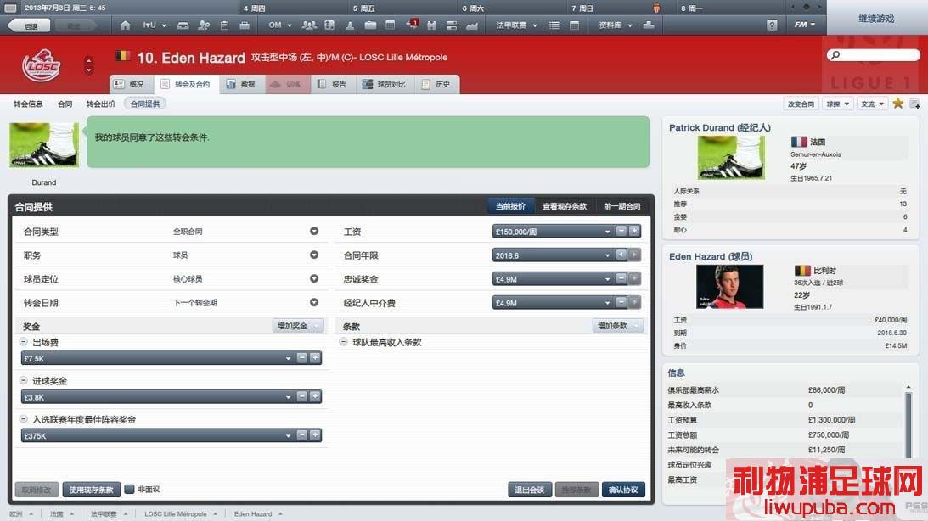Open the training cone icon
The height and width of the screenshot is (521, 928).
coord(351,25)
